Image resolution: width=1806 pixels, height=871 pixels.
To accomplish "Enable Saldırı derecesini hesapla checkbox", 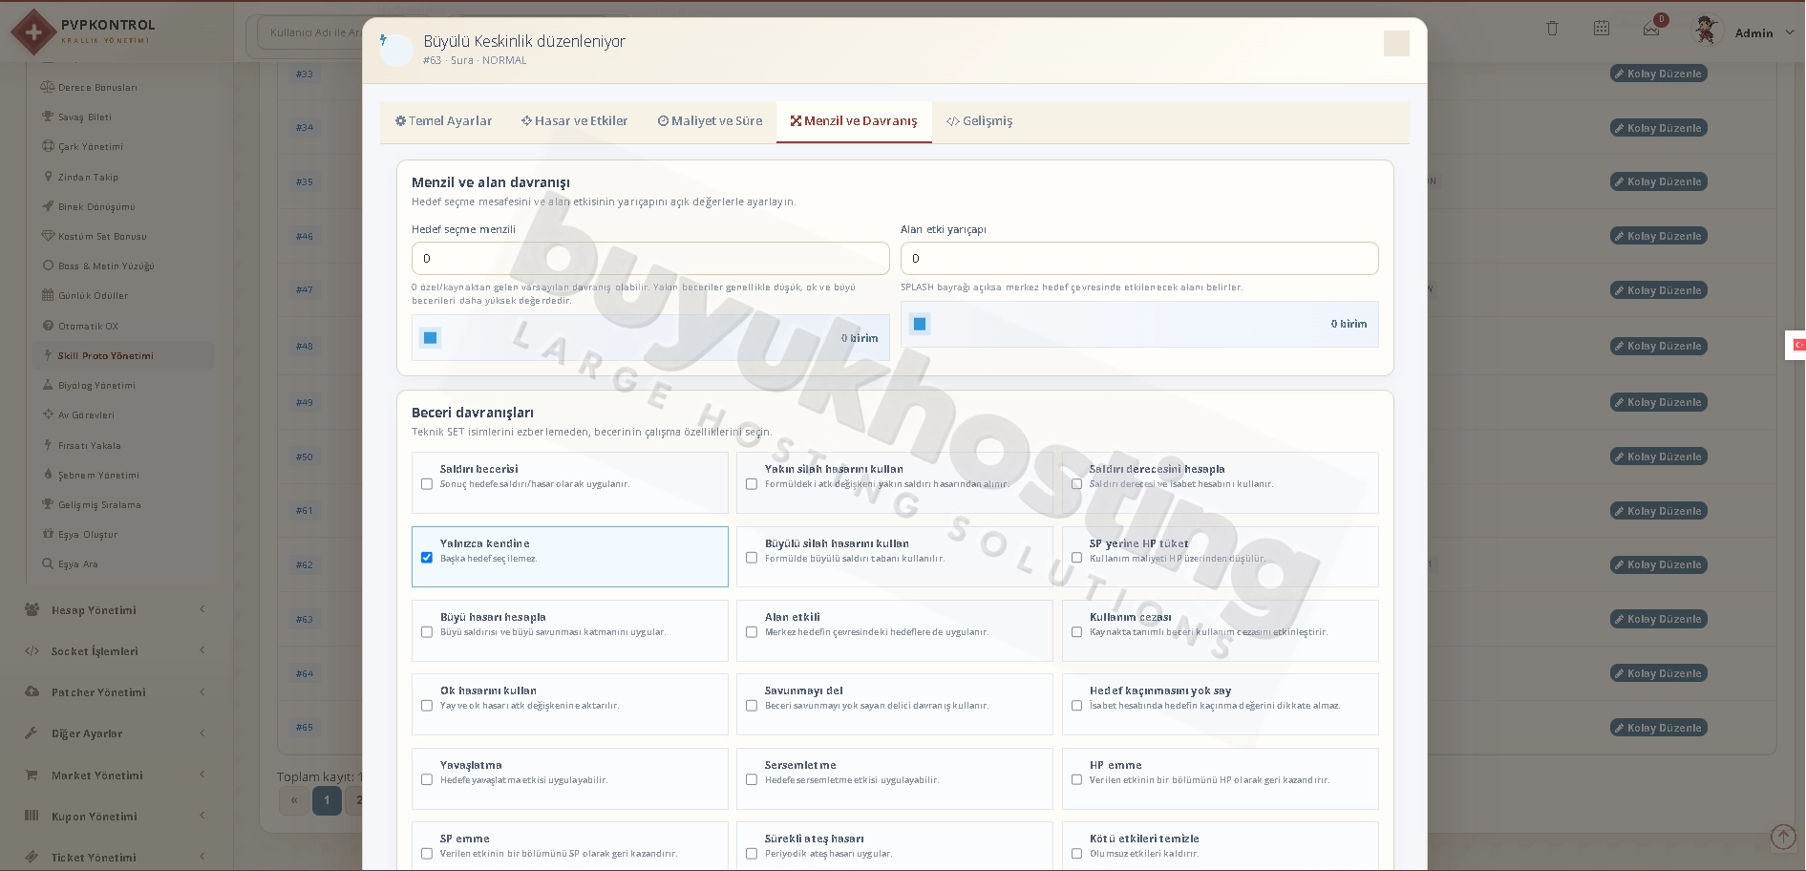I will click(x=1076, y=484).
